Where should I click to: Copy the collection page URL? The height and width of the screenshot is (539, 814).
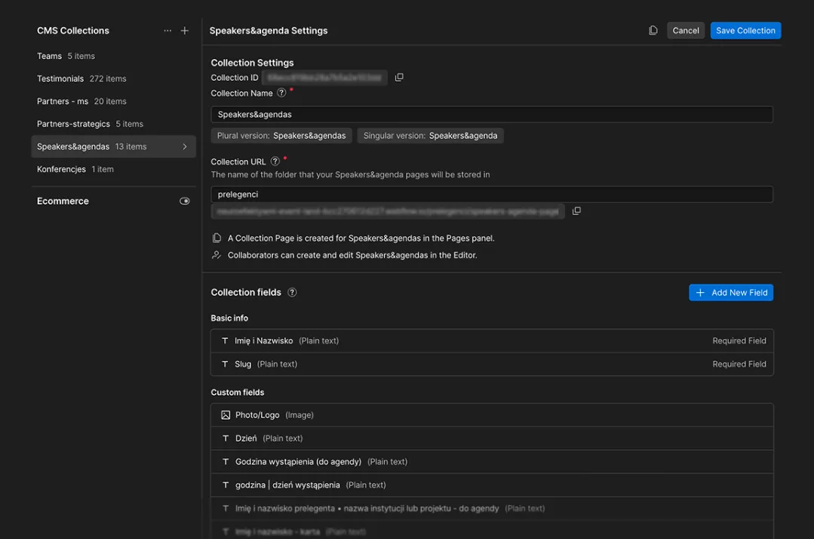[576, 211]
